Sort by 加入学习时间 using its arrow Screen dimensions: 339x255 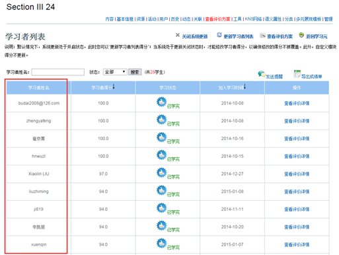tap(245, 87)
